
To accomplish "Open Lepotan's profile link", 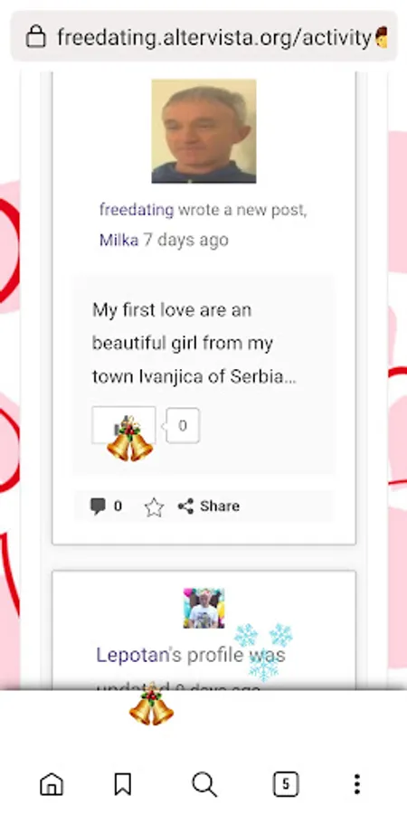I will tap(133, 655).
